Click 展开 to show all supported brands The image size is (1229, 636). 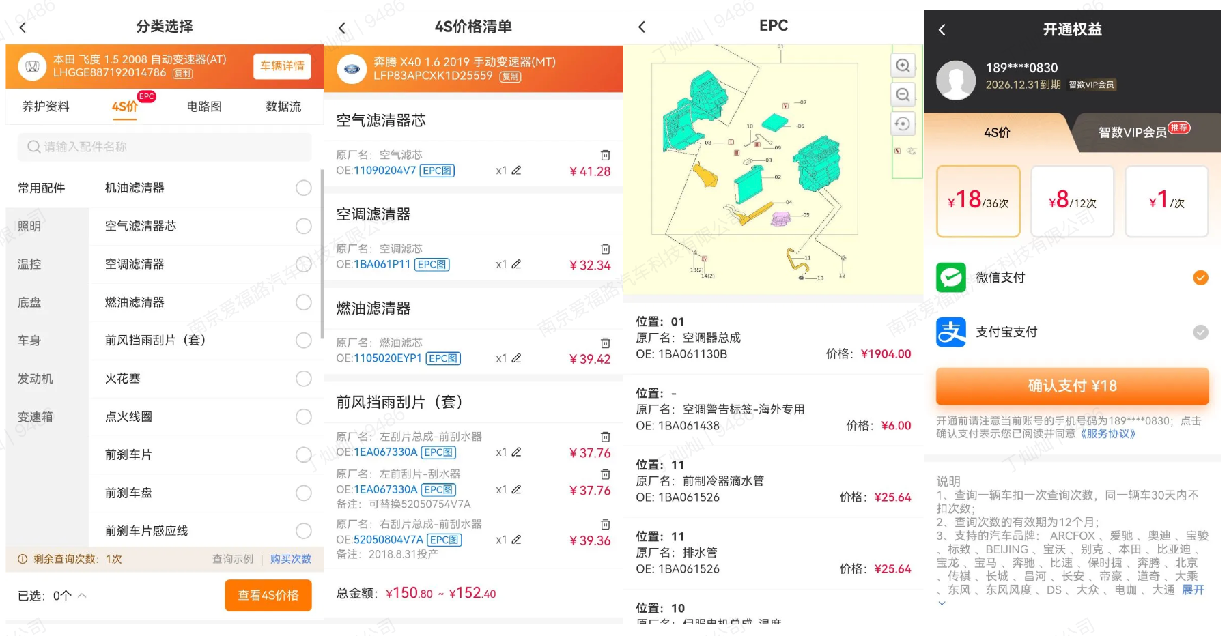coord(1193,590)
